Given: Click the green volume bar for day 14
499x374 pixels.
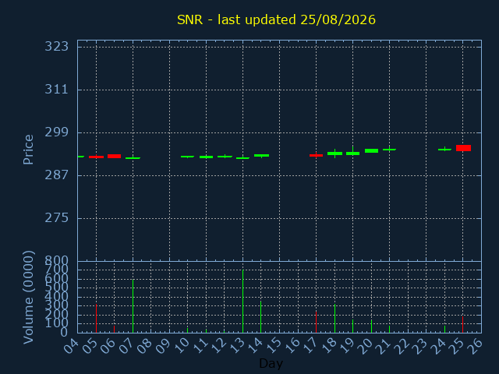Looking at the screenshot, I should pyautogui.click(x=261, y=317).
